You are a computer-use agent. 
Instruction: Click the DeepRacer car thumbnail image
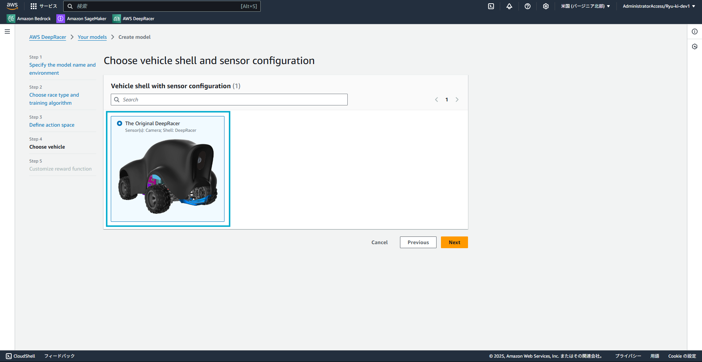coord(168,176)
